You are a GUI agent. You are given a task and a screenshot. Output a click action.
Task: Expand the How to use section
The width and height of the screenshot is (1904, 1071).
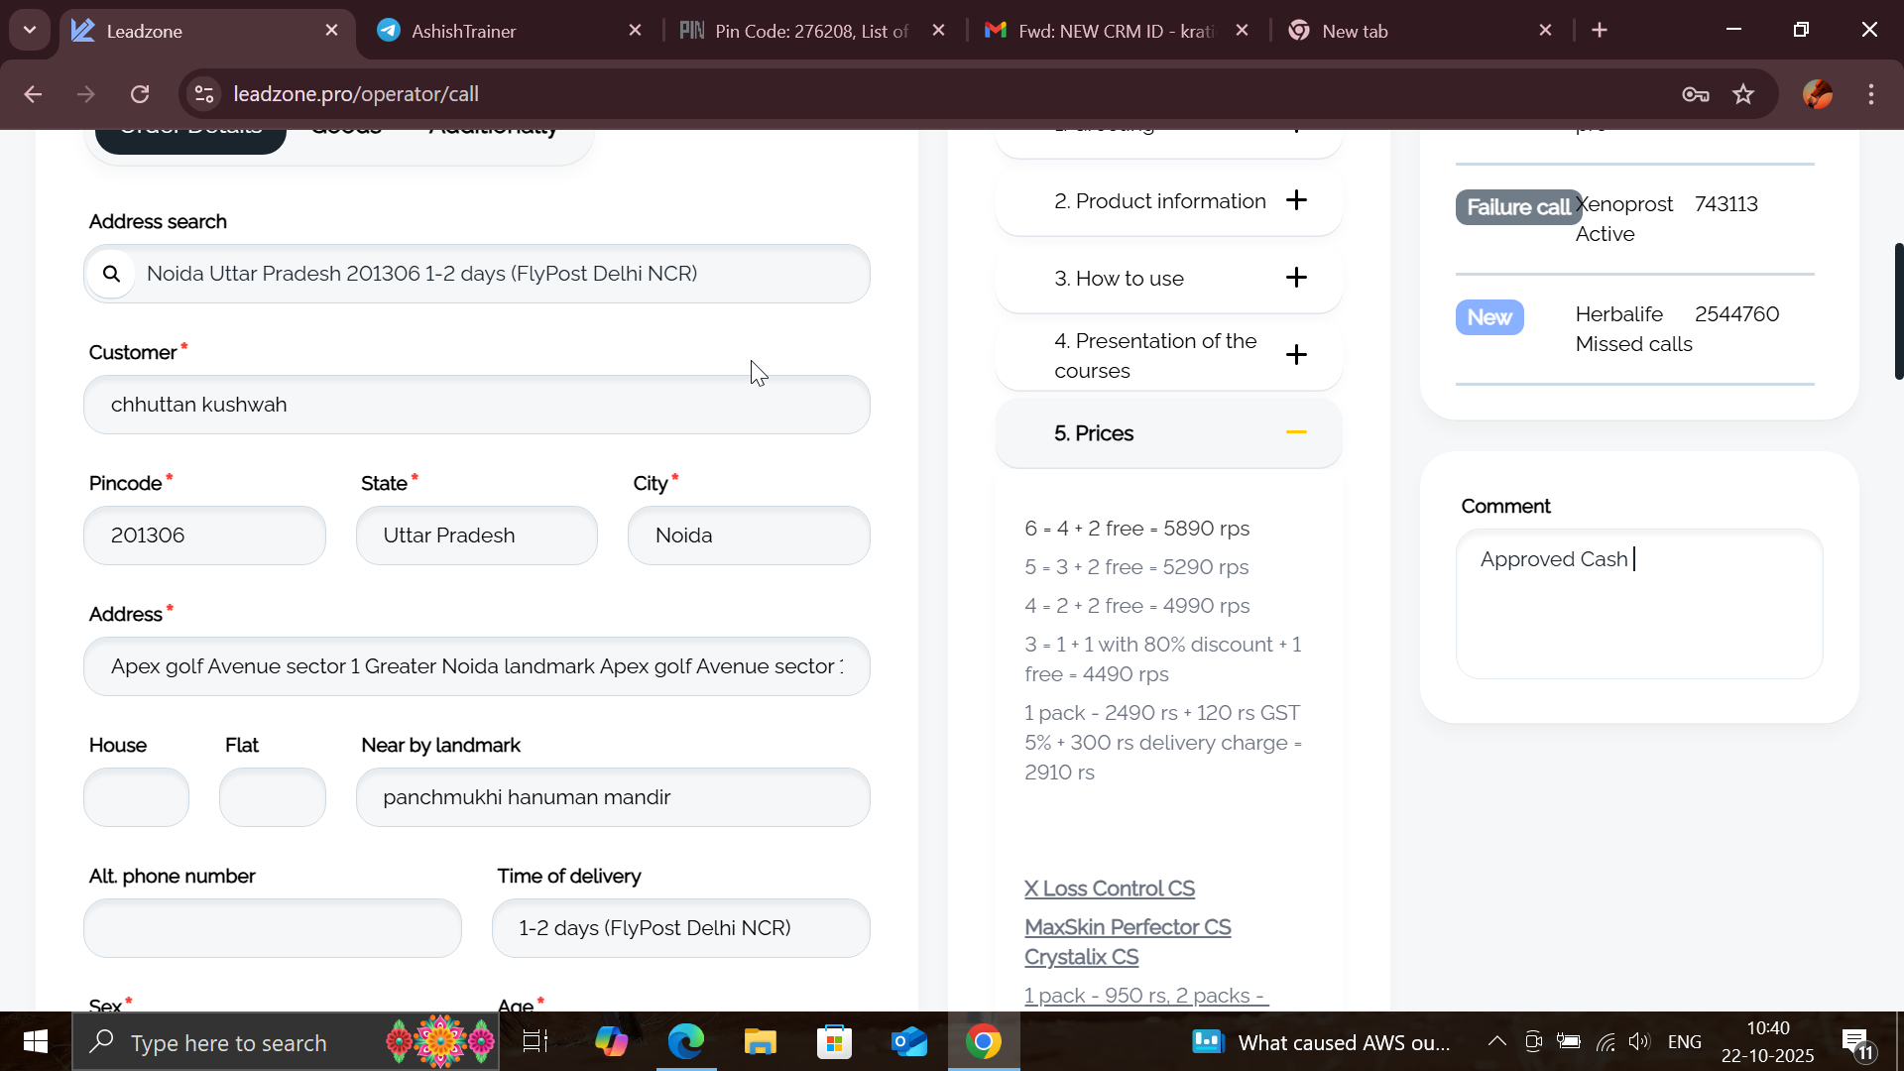pos(1296,278)
